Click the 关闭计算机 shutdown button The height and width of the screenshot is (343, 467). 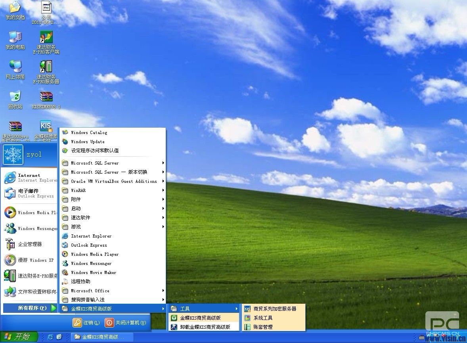click(128, 322)
